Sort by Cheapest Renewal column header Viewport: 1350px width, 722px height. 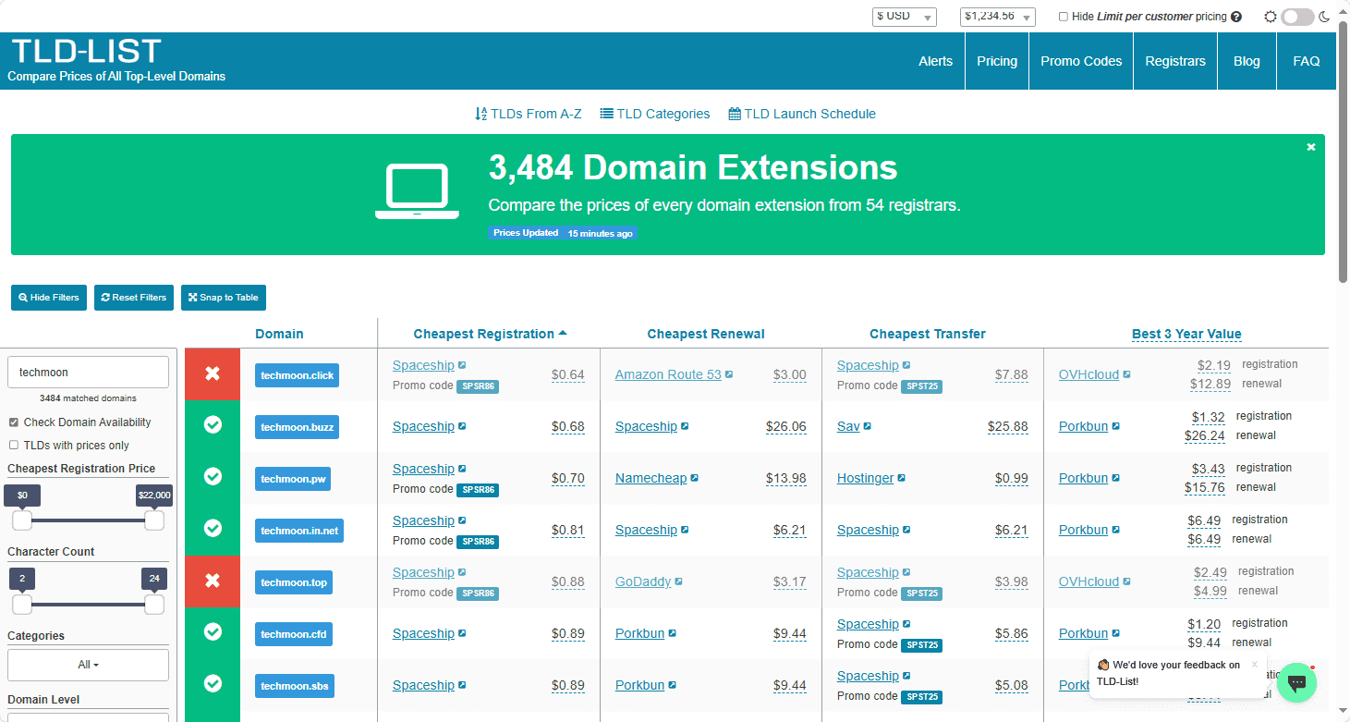click(x=706, y=334)
